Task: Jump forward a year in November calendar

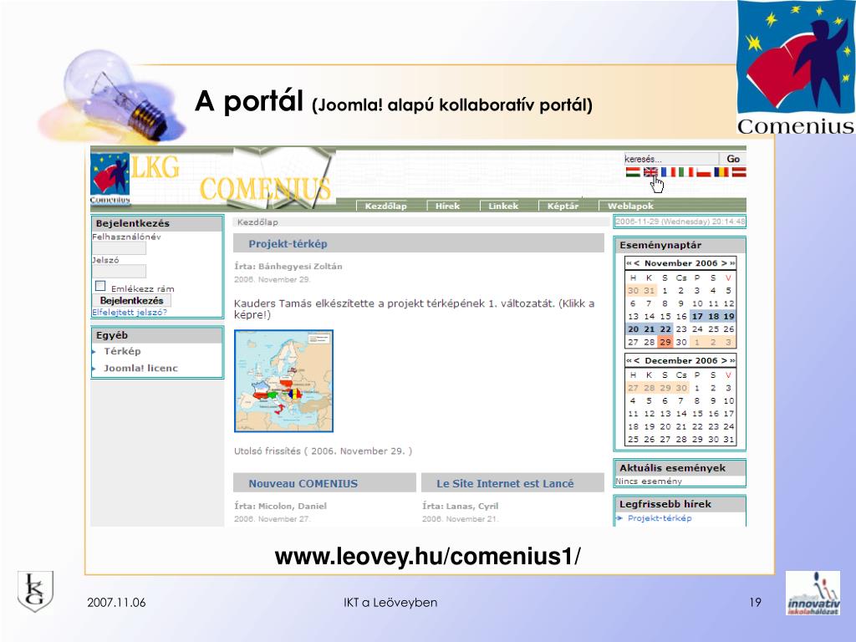Action: coord(732,263)
